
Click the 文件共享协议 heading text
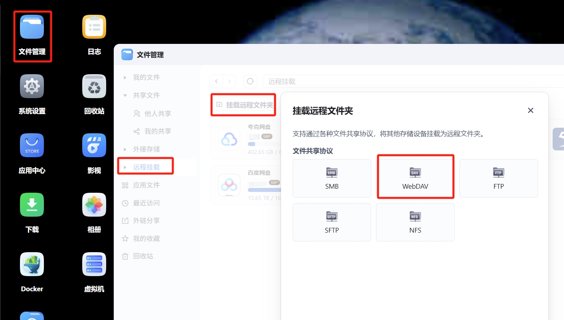point(313,151)
